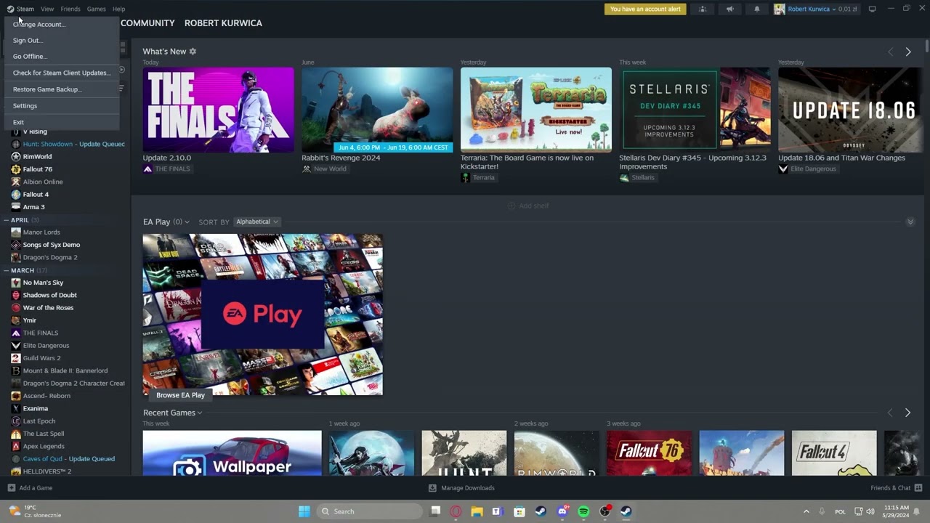
Task: Show hidden system tray icons
Action: pyautogui.click(x=806, y=511)
